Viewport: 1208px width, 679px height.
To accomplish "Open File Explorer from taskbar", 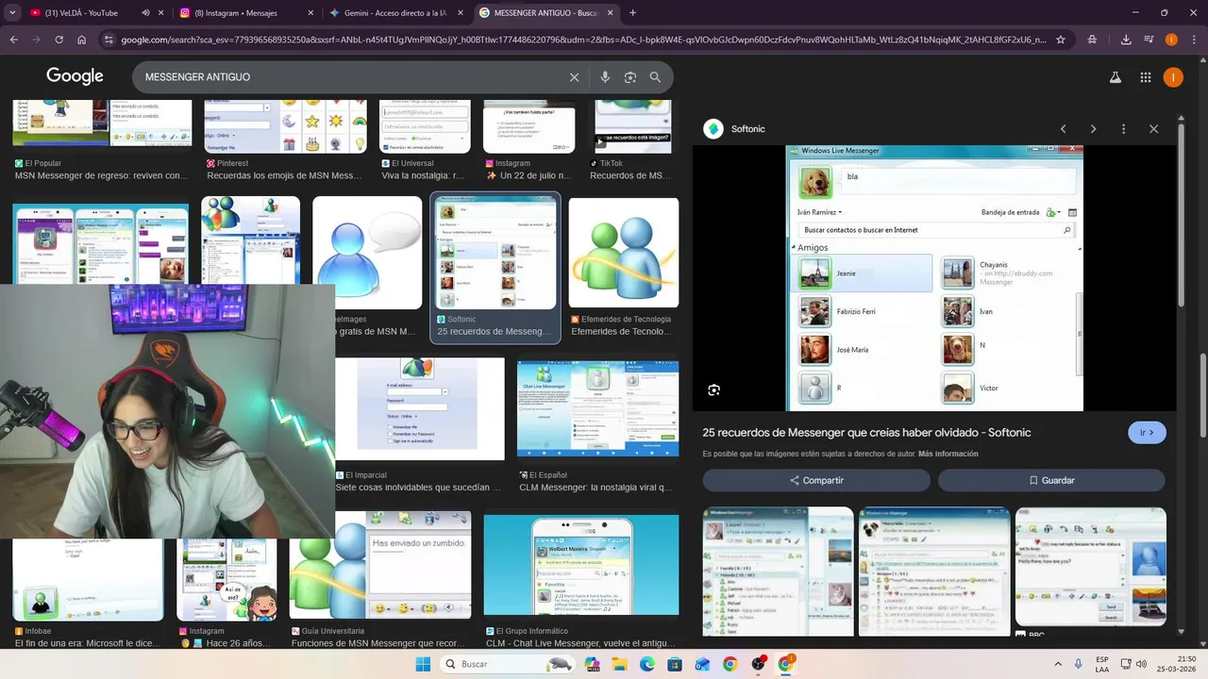I will pos(620,664).
